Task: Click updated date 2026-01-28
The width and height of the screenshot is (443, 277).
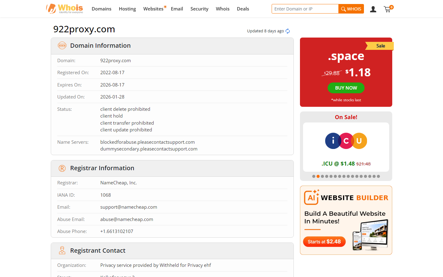Action: tap(112, 97)
